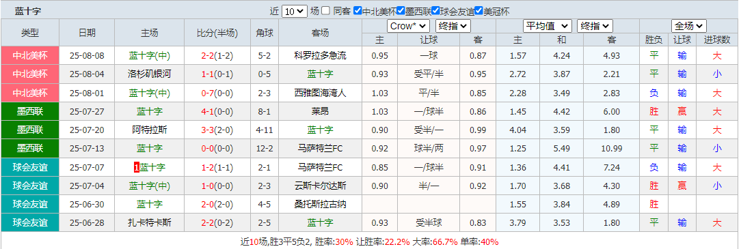Open the 1-0(0-0) score link
Viewport: 741px width, 249px height.
217,186
